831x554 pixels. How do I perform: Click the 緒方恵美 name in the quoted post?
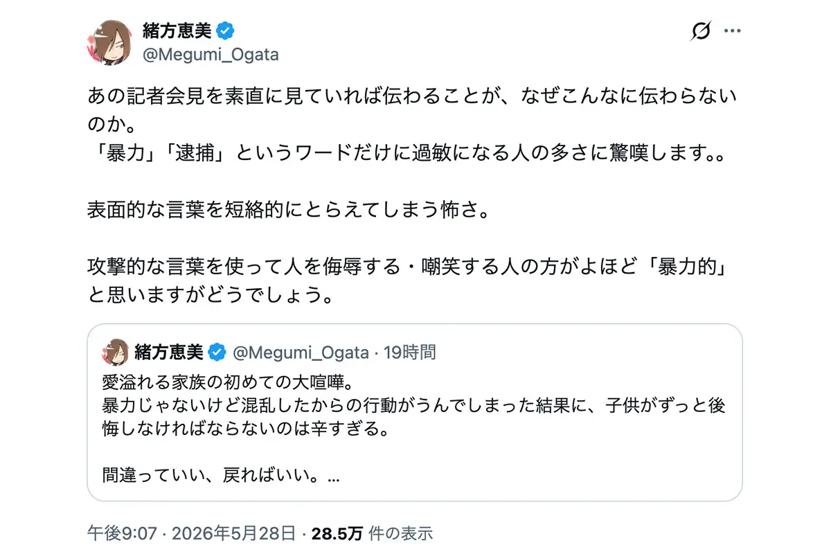(x=170, y=352)
